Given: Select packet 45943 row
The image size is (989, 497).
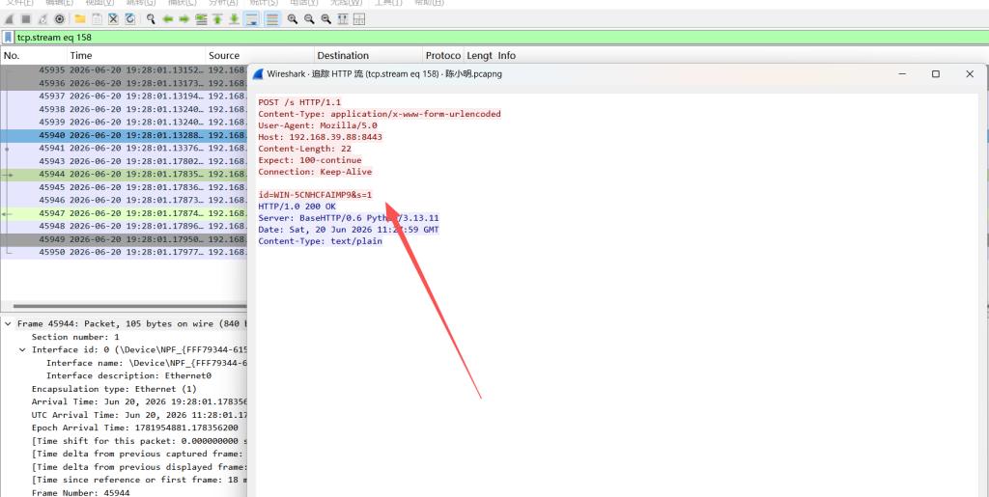Looking at the screenshot, I should [124, 161].
